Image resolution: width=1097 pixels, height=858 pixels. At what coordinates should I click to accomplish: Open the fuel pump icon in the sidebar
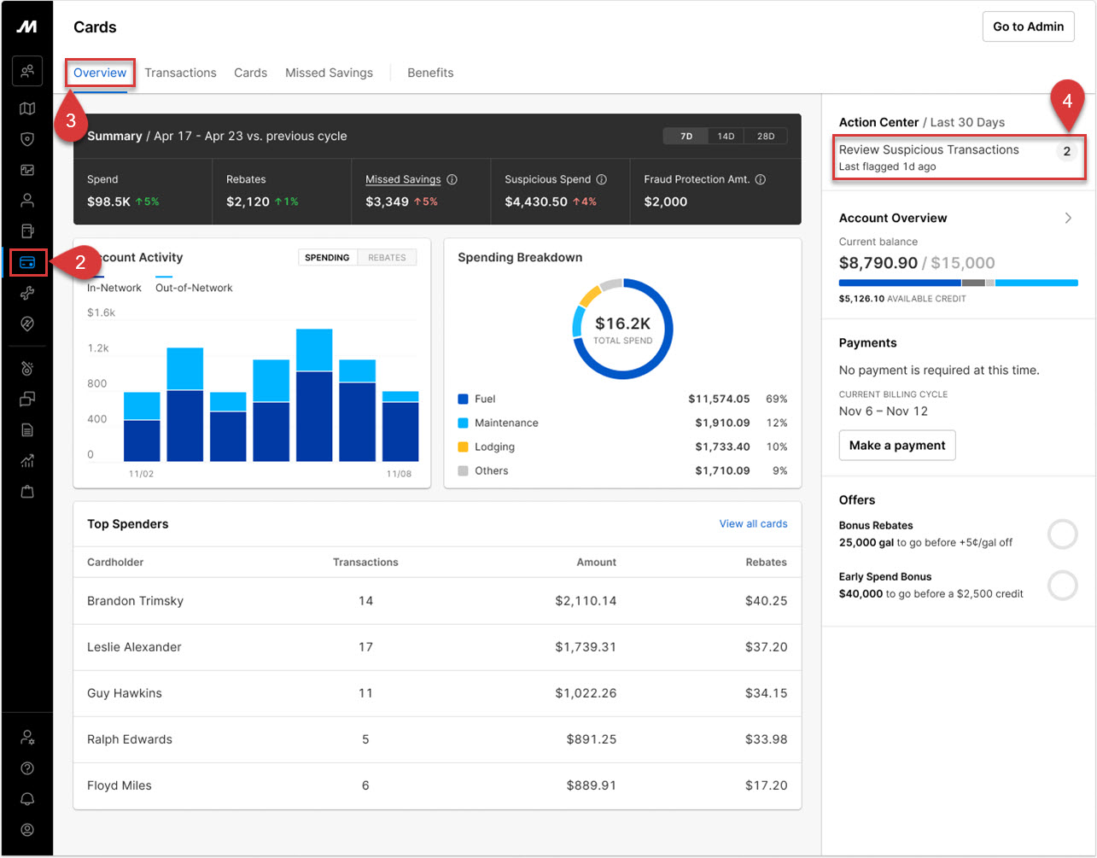pyautogui.click(x=28, y=231)
